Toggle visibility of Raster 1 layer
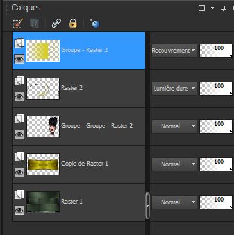Image resolution: width=234 pixels, height=235 pixels. click(x=19, y=211)
